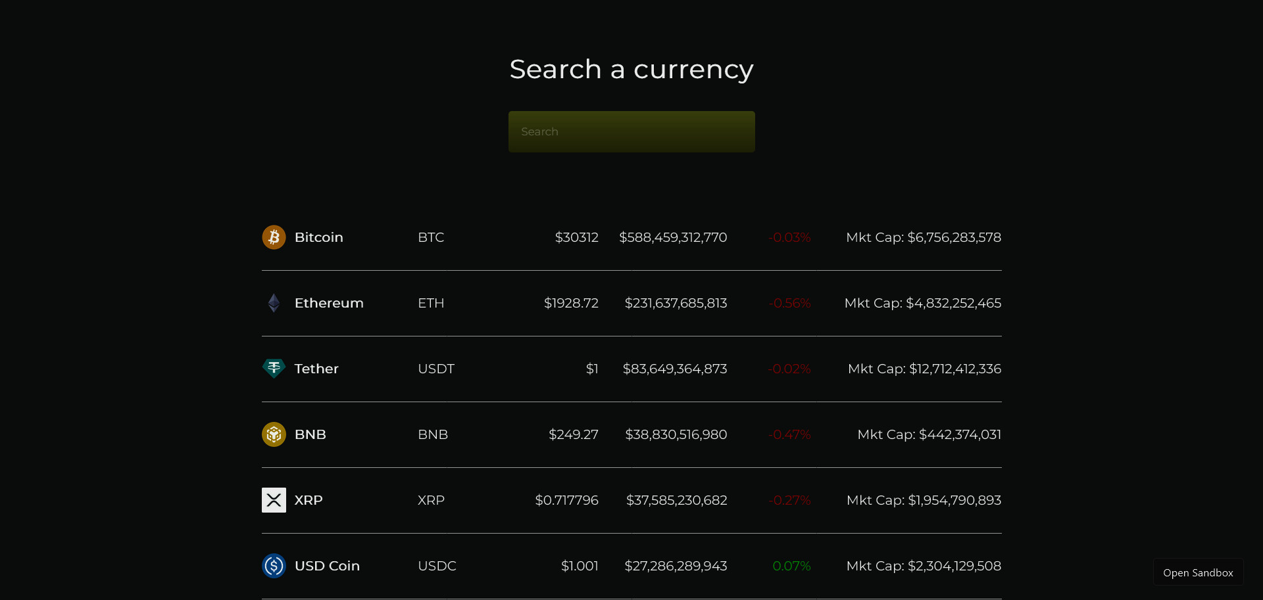The height and width of the screenshot is (600, 1263).
Task: Click BNB volume $38,830,516,980
Action: point(676,434)
